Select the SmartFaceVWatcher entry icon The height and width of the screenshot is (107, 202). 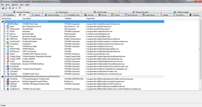click(8, 41)
